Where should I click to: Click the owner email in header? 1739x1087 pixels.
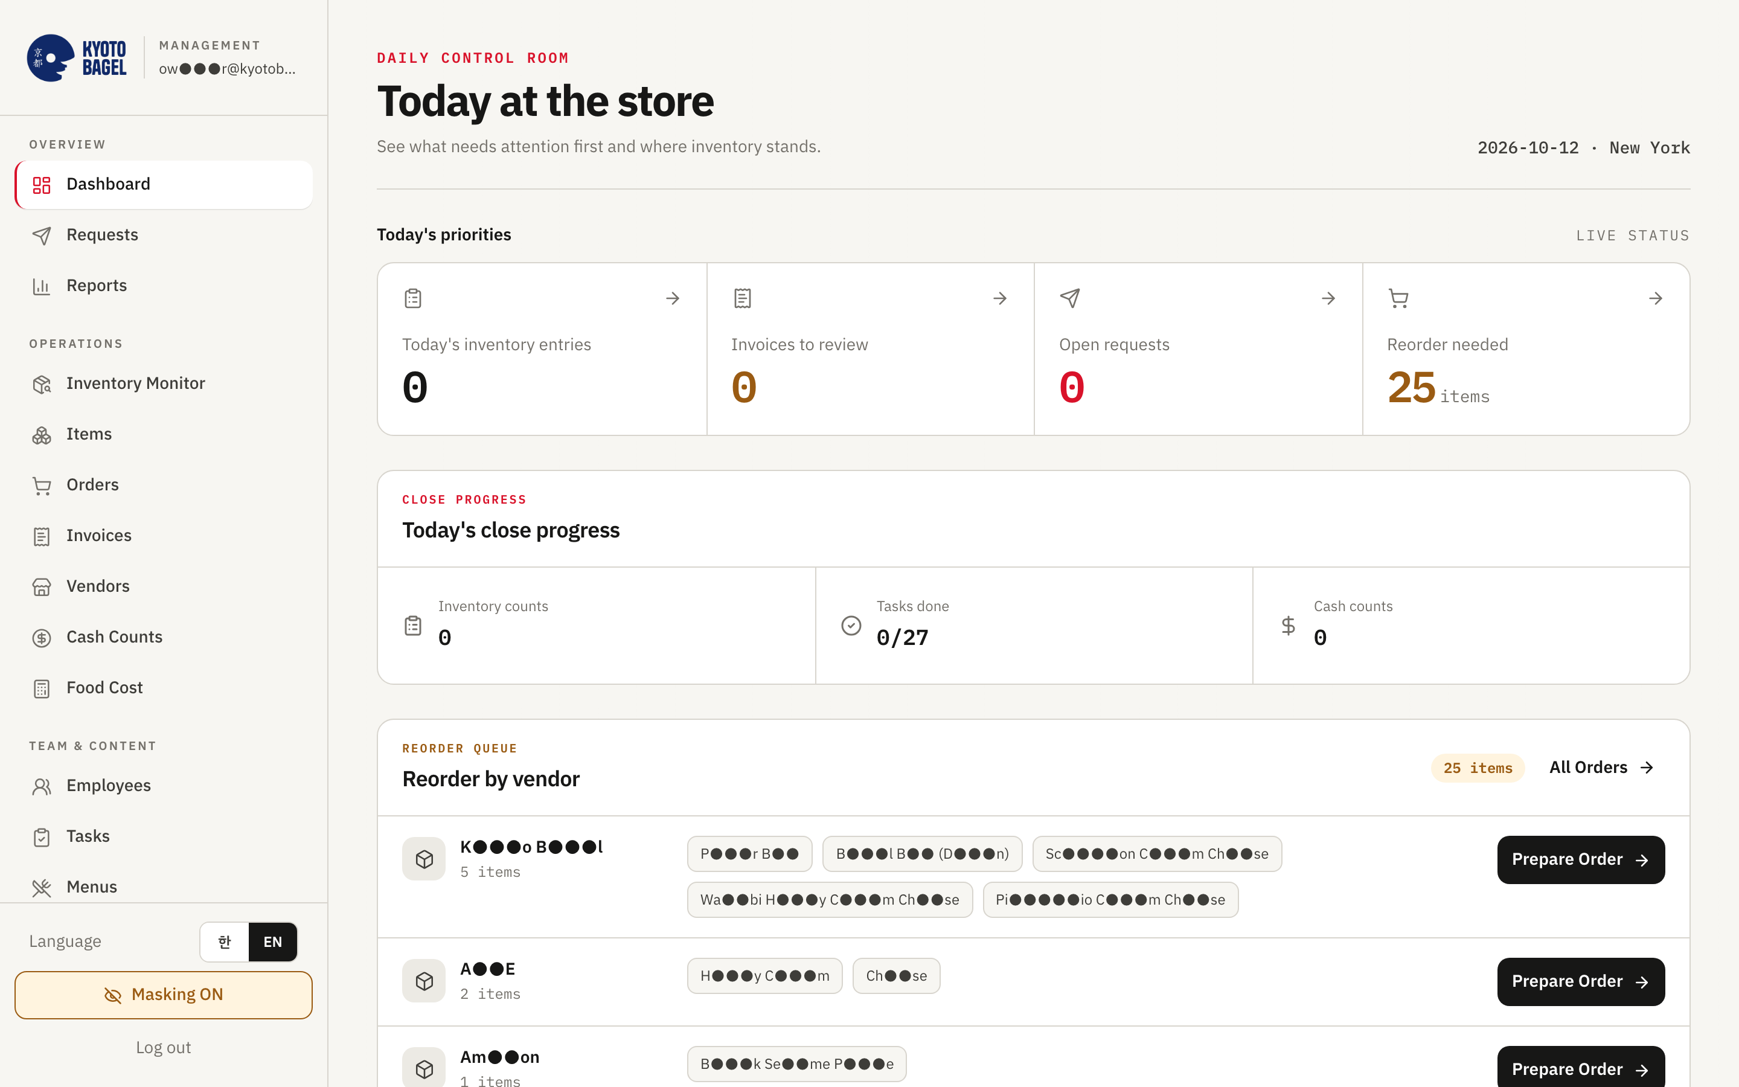click(x=227, y=69)
